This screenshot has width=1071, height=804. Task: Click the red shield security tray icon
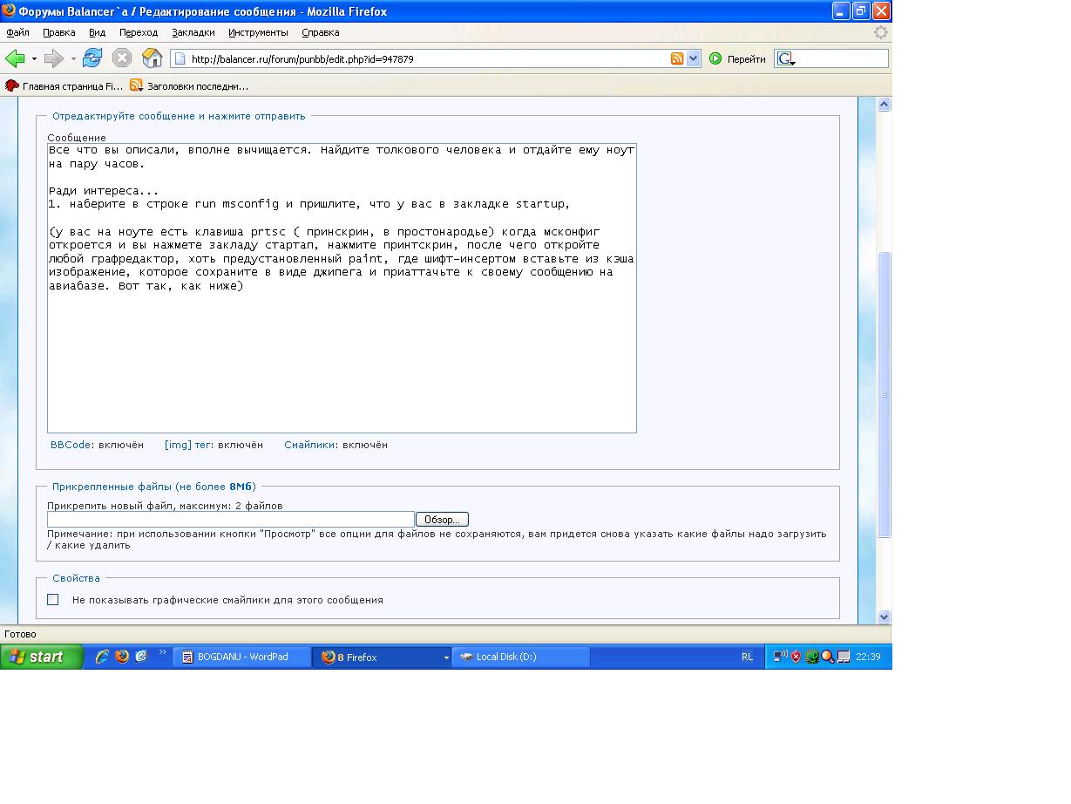pyautogui.click(x=796, y=657)
